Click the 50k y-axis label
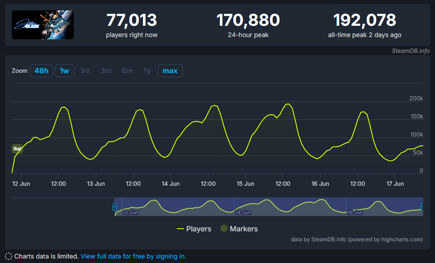Viewport: 435px width, 263px height. coord(418,152)
